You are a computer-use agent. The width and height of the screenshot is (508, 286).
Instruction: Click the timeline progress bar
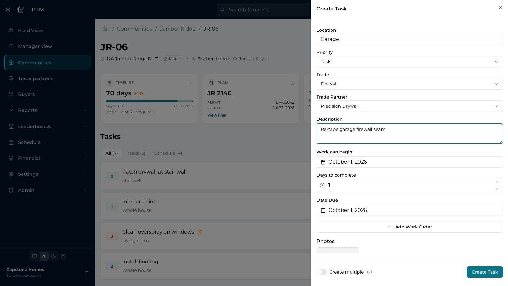click(149, 101)
